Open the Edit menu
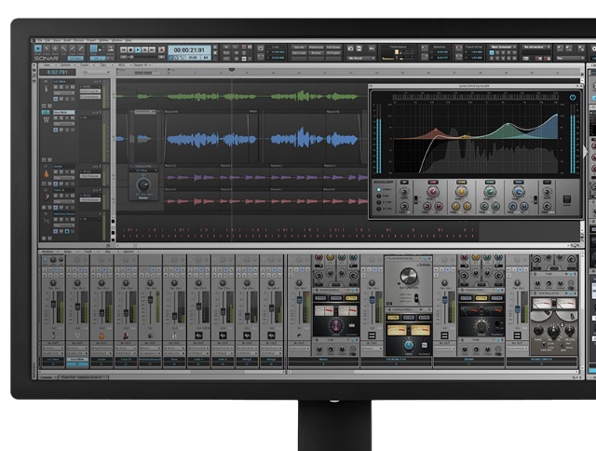The width and height of the screenshot is (596, 451). 47,40
